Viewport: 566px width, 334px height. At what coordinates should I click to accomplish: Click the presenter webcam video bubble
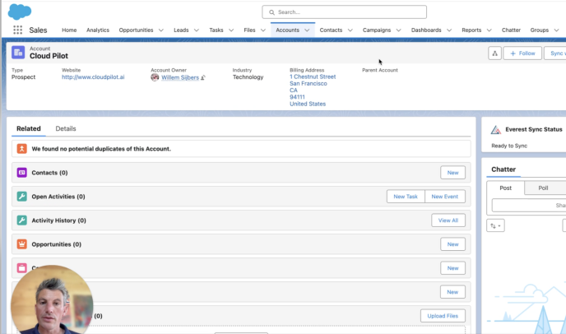pyautogui.click(x=52, y=299)
